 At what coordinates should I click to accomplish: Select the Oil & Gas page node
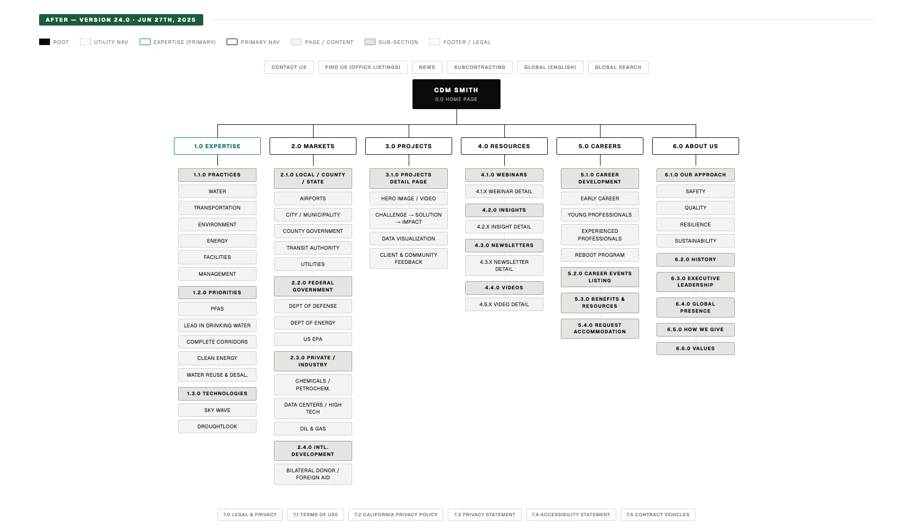(x=313, y=429)
